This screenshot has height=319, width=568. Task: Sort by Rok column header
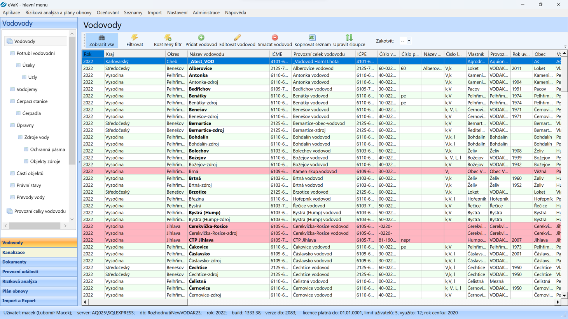[93, 54]
